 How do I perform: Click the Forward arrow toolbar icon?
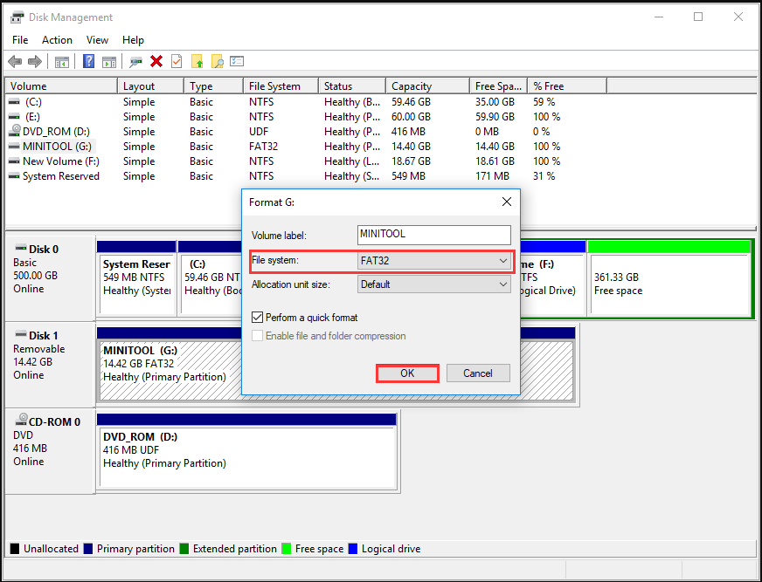click(x=34, y=62)
